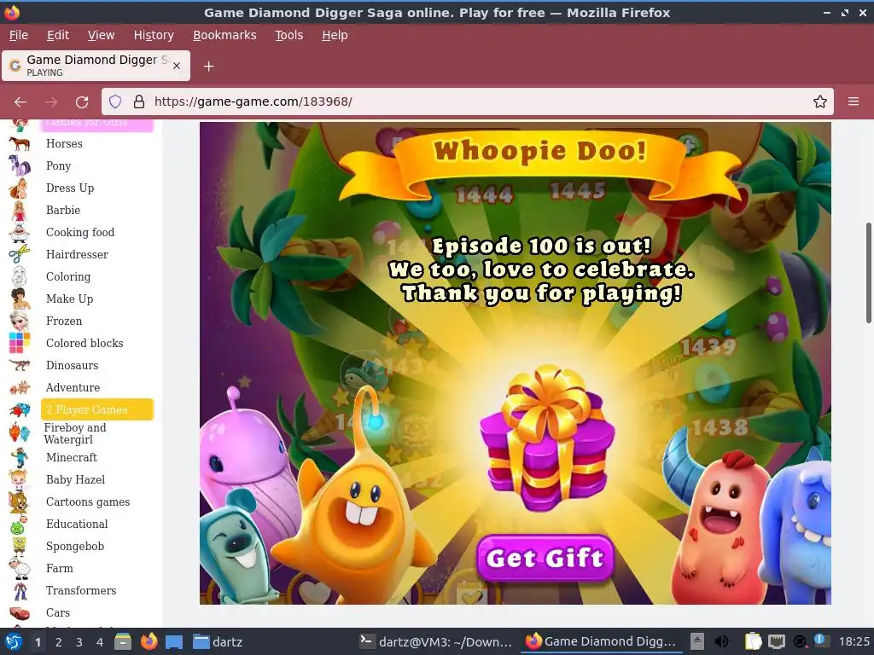Screen dimensions: 874x655
Task: Go back to previous page
Action: [x=20, y=102]
